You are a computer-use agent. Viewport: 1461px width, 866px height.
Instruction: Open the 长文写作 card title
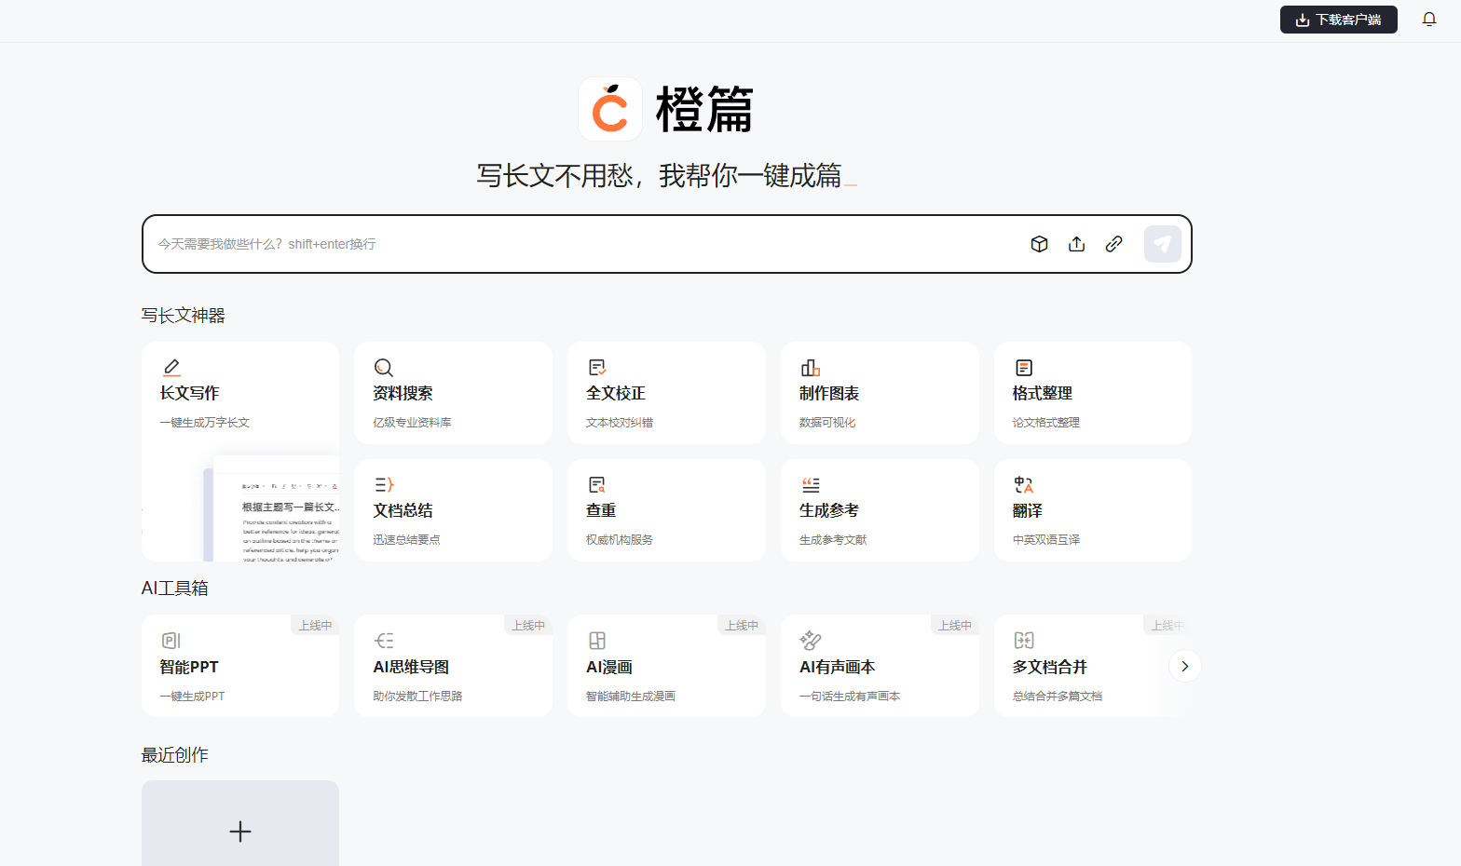click(x=190, y=394)
